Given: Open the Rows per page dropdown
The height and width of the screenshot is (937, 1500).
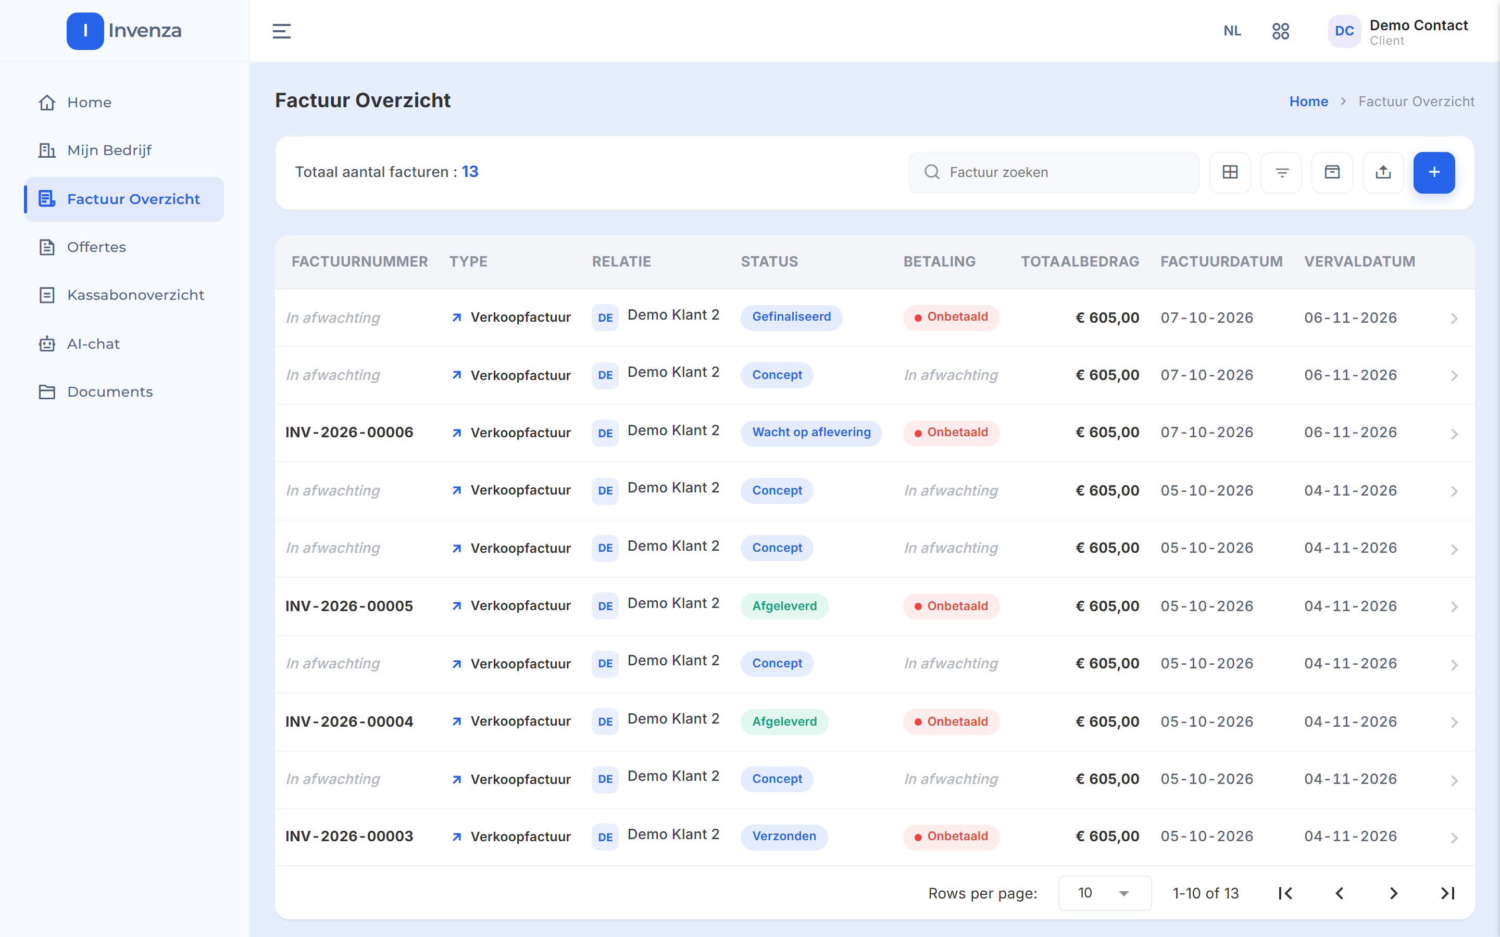Looking at the screenshot, I should point(1105,893).
